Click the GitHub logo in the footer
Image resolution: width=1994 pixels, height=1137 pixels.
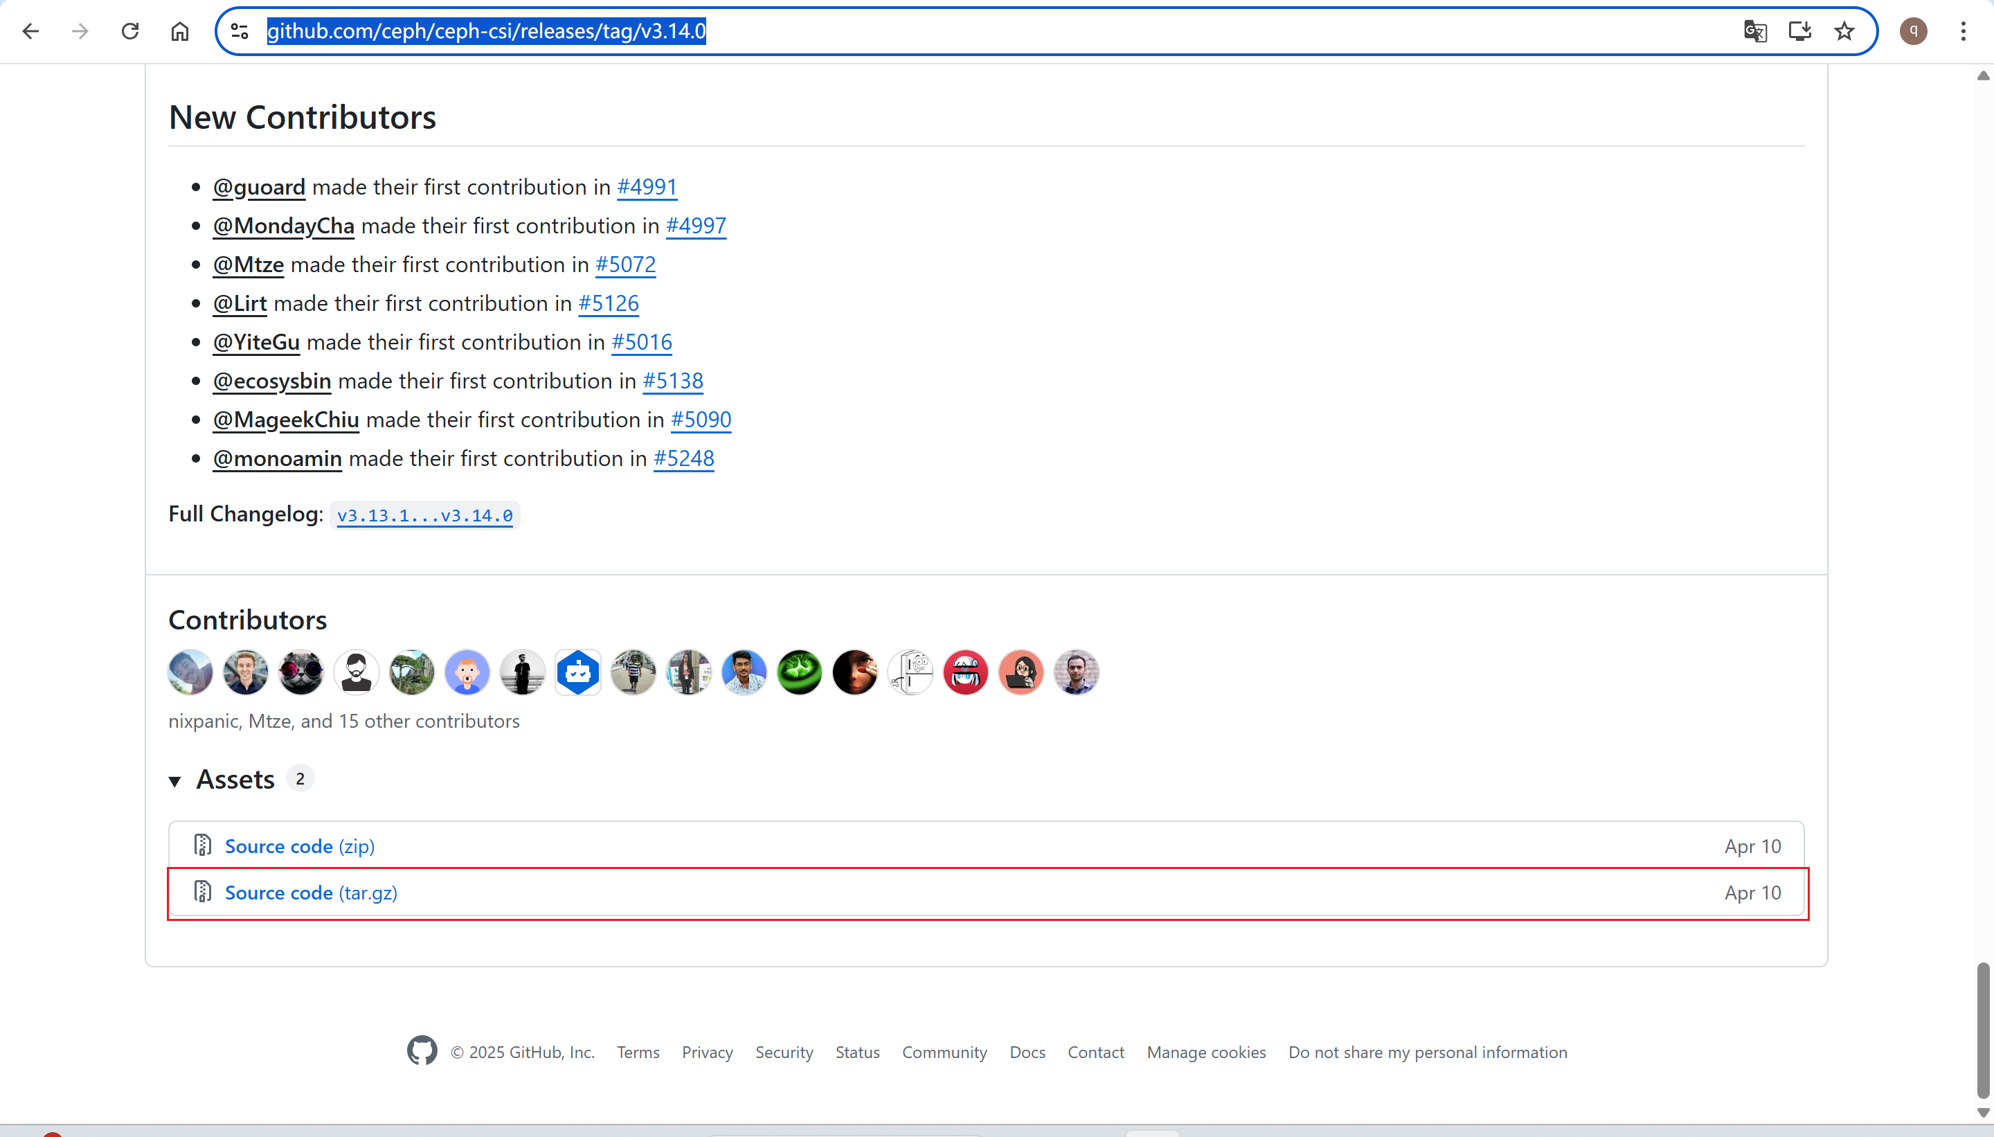[422, 1051]
